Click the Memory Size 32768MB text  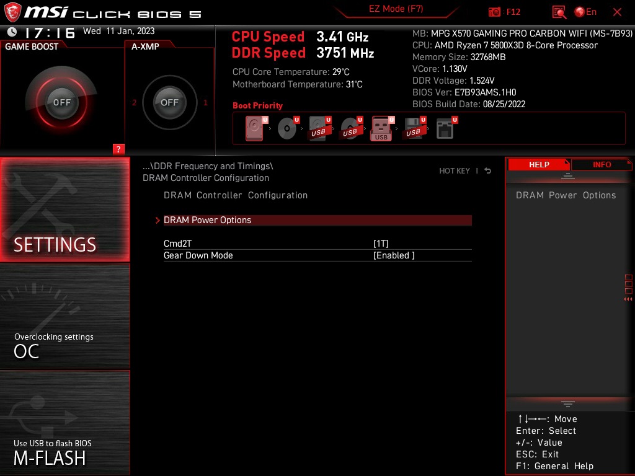[x=459, y=57]
